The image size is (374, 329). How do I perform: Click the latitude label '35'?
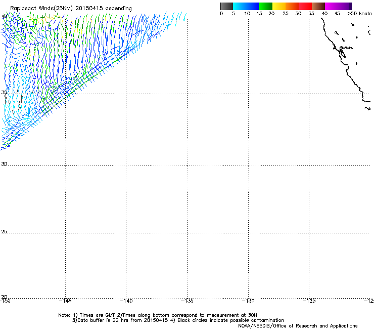(4, 93)
